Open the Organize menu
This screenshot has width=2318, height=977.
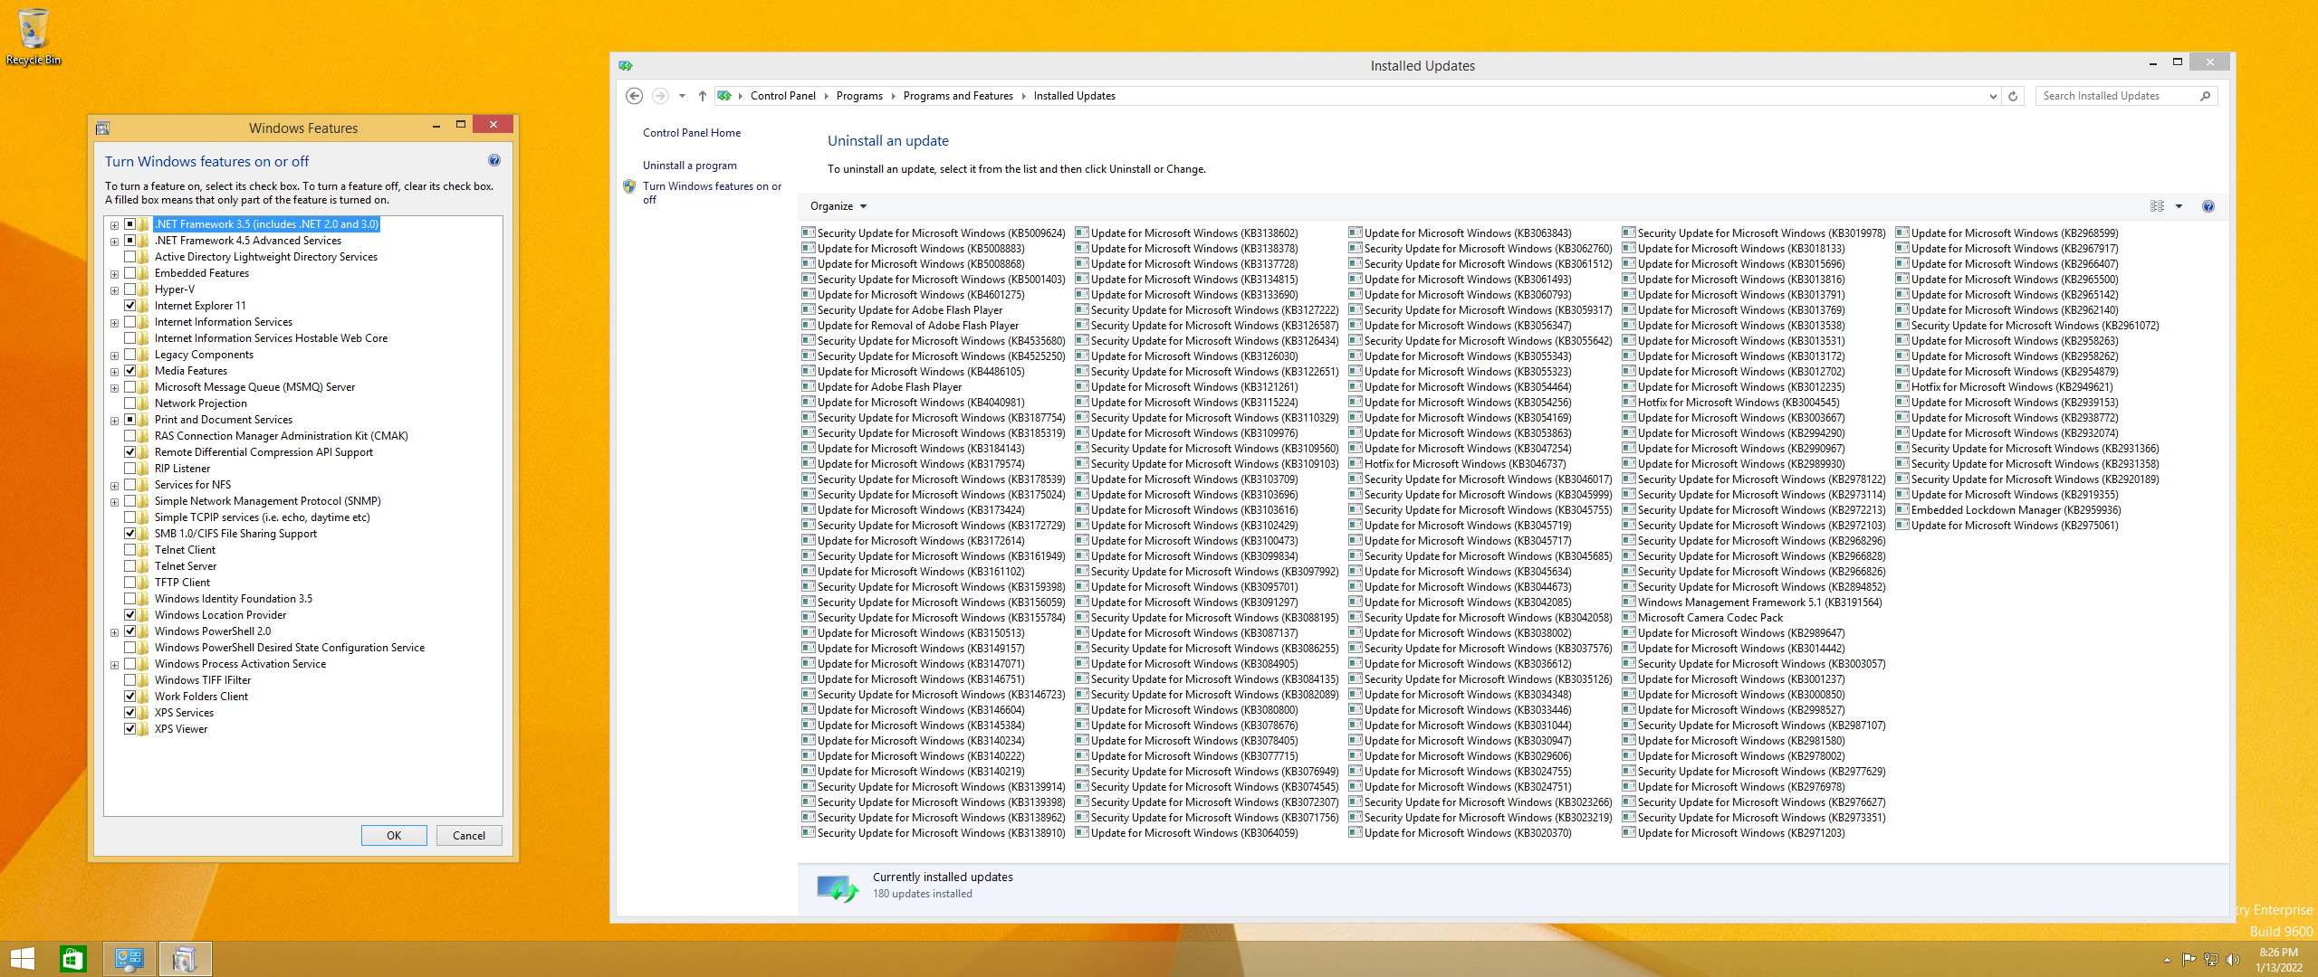tap(838, 206)
